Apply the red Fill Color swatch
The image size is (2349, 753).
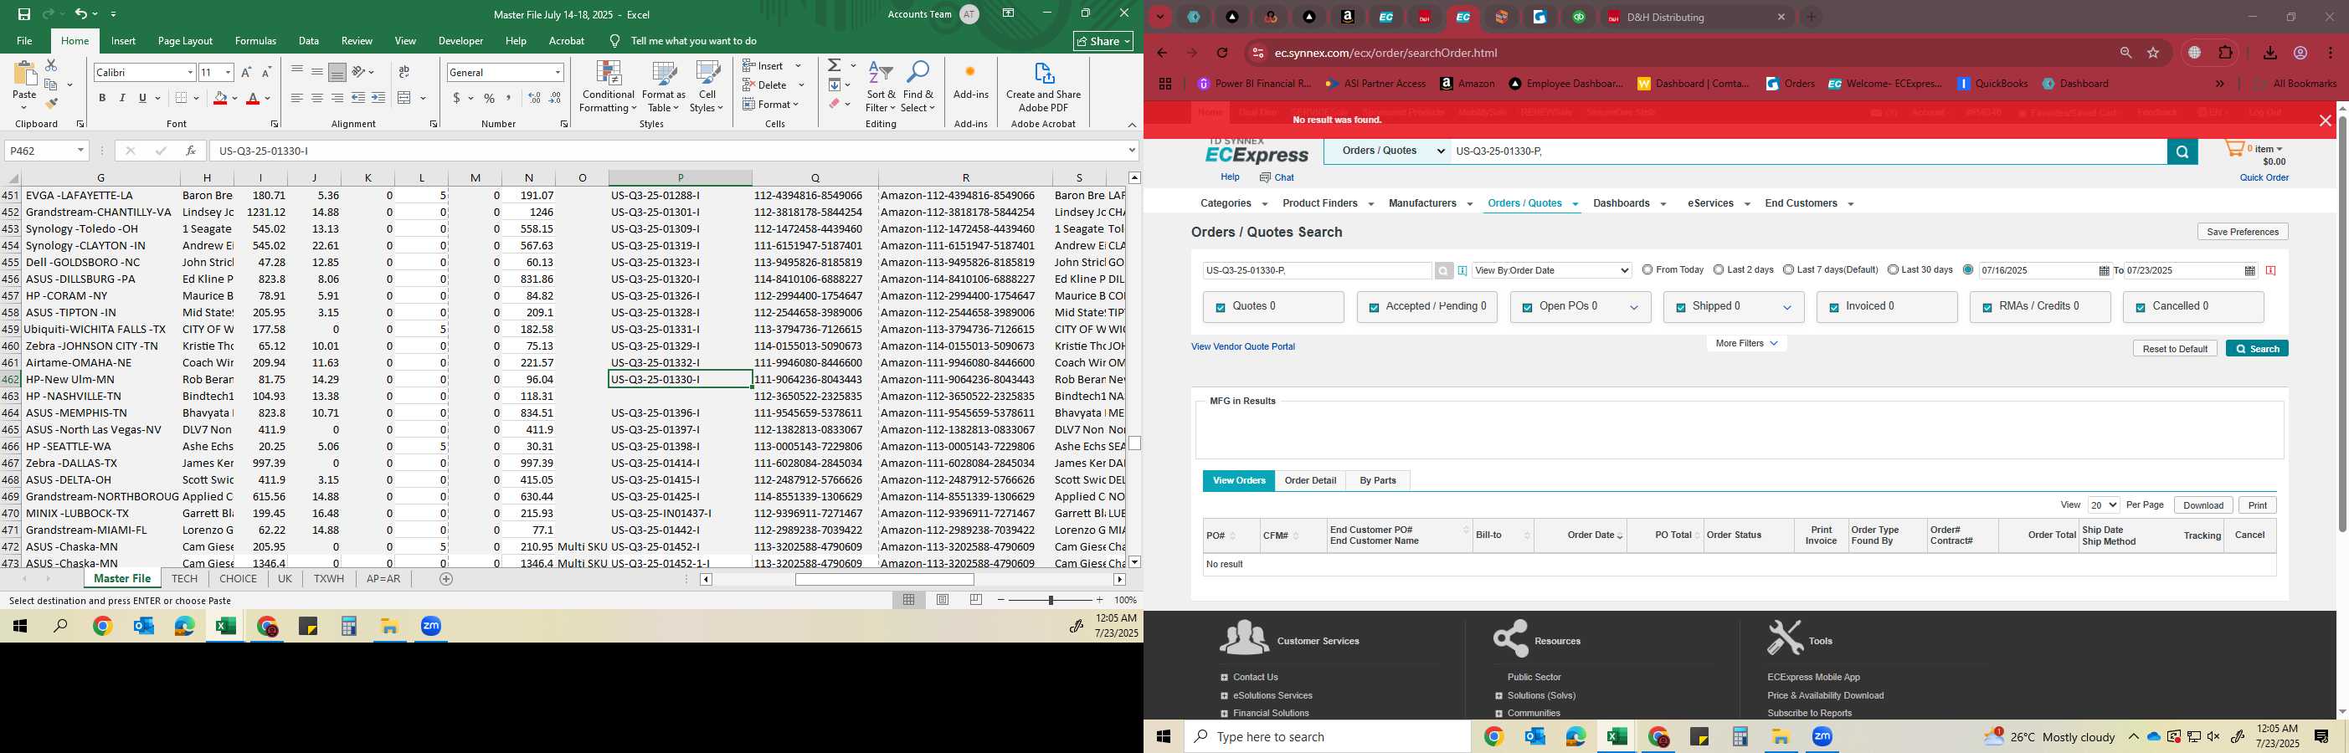pos(220,99)
